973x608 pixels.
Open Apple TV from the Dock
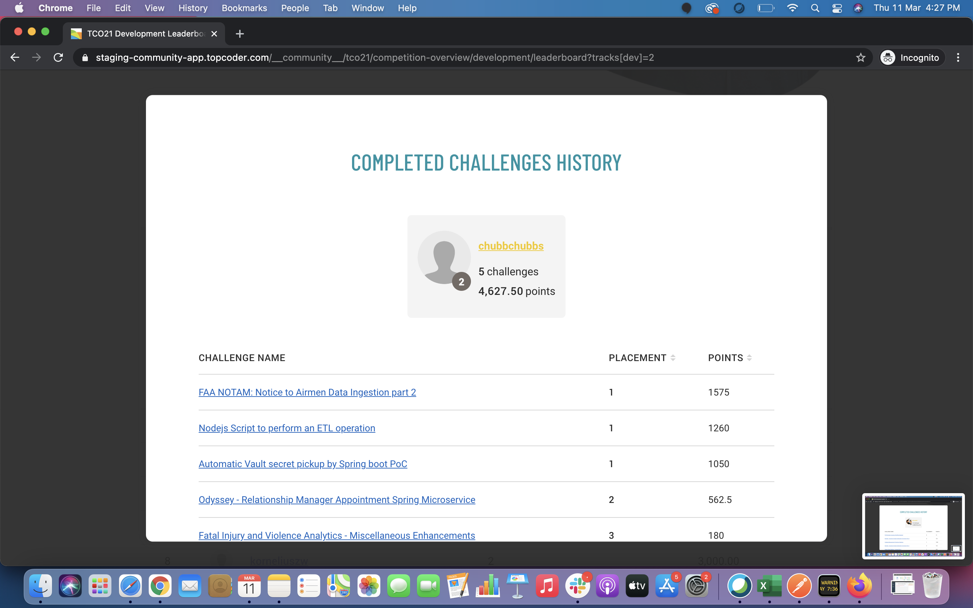[x=637, y=586]
